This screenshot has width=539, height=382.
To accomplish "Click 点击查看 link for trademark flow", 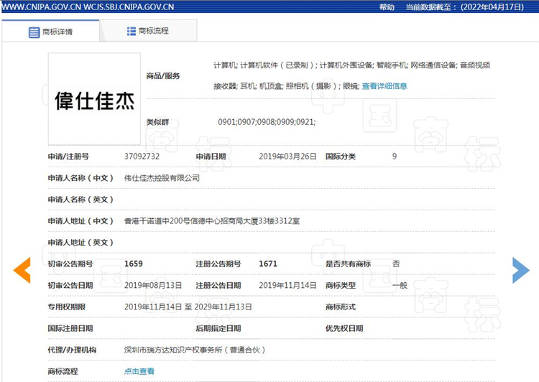I will (x=139, y=371).
